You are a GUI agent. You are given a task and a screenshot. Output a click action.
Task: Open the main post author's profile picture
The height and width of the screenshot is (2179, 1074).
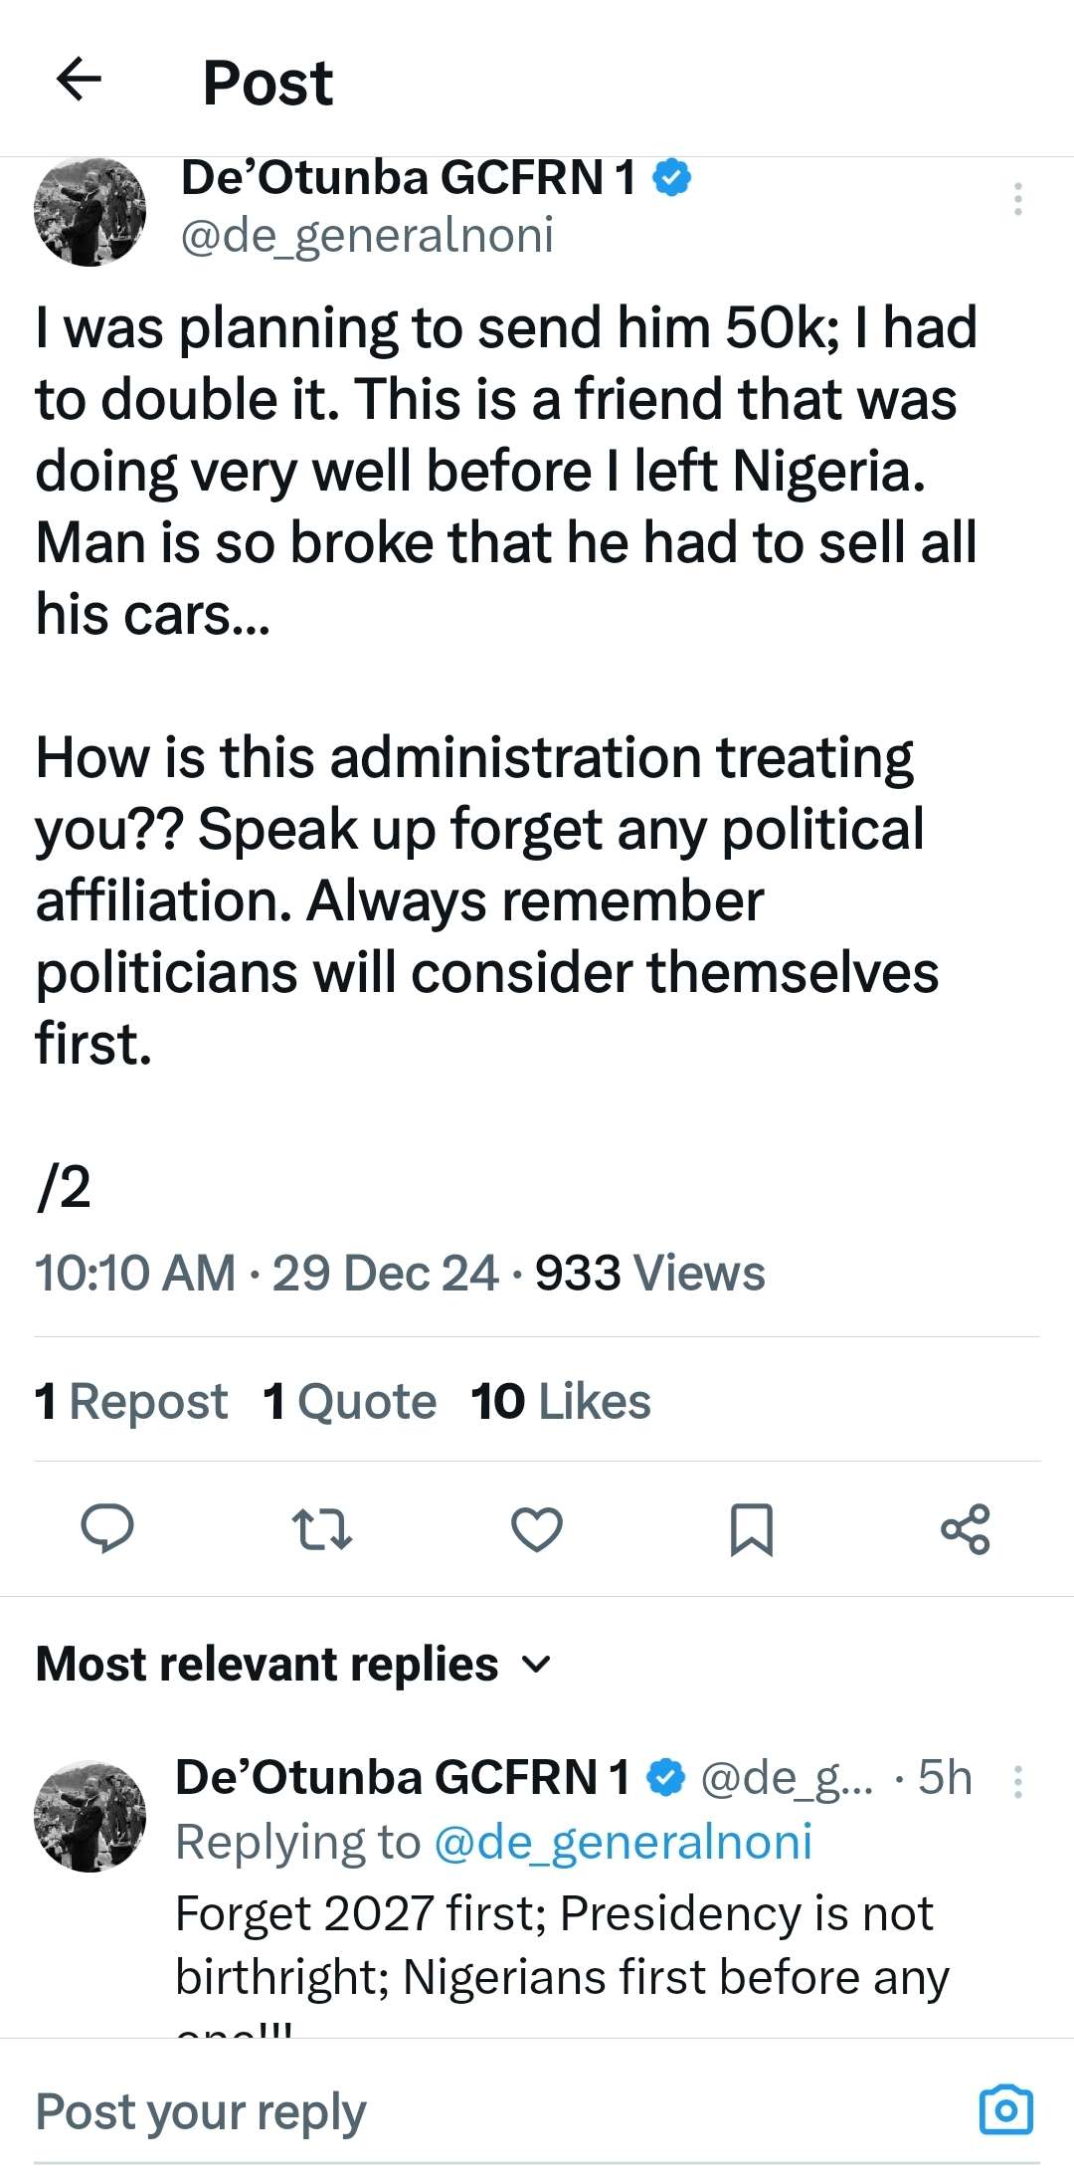[89, 211]
